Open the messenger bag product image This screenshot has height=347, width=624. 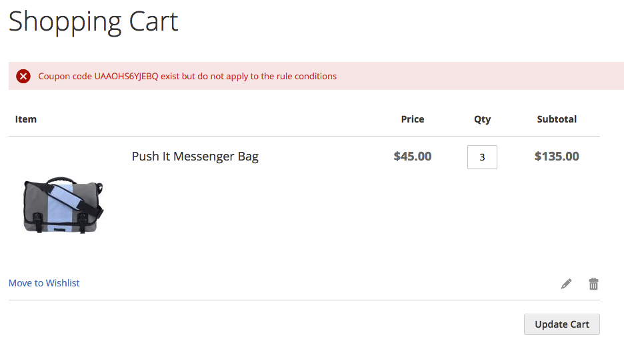(x=63, y=205)
